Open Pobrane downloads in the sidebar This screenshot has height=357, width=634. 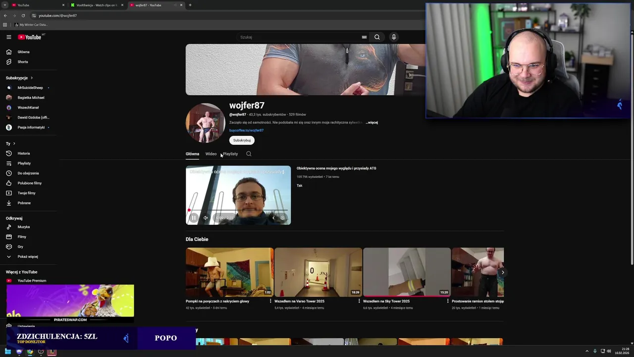tap(30, 203)
